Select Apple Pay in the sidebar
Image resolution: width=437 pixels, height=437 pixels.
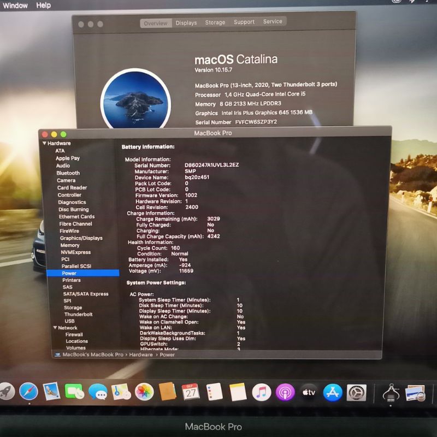pyautogui.click(x=68, y=158)
